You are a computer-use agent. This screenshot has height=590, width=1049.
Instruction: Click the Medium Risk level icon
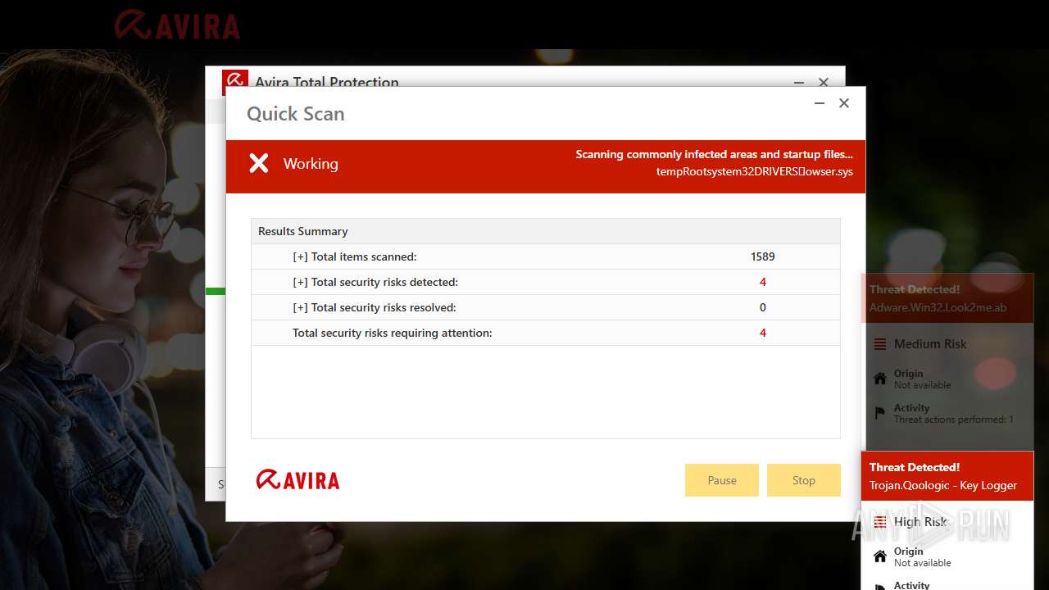tap(880, 344)
